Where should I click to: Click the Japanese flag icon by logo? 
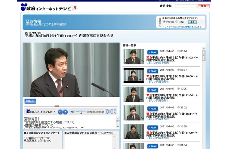coord(75,7)
